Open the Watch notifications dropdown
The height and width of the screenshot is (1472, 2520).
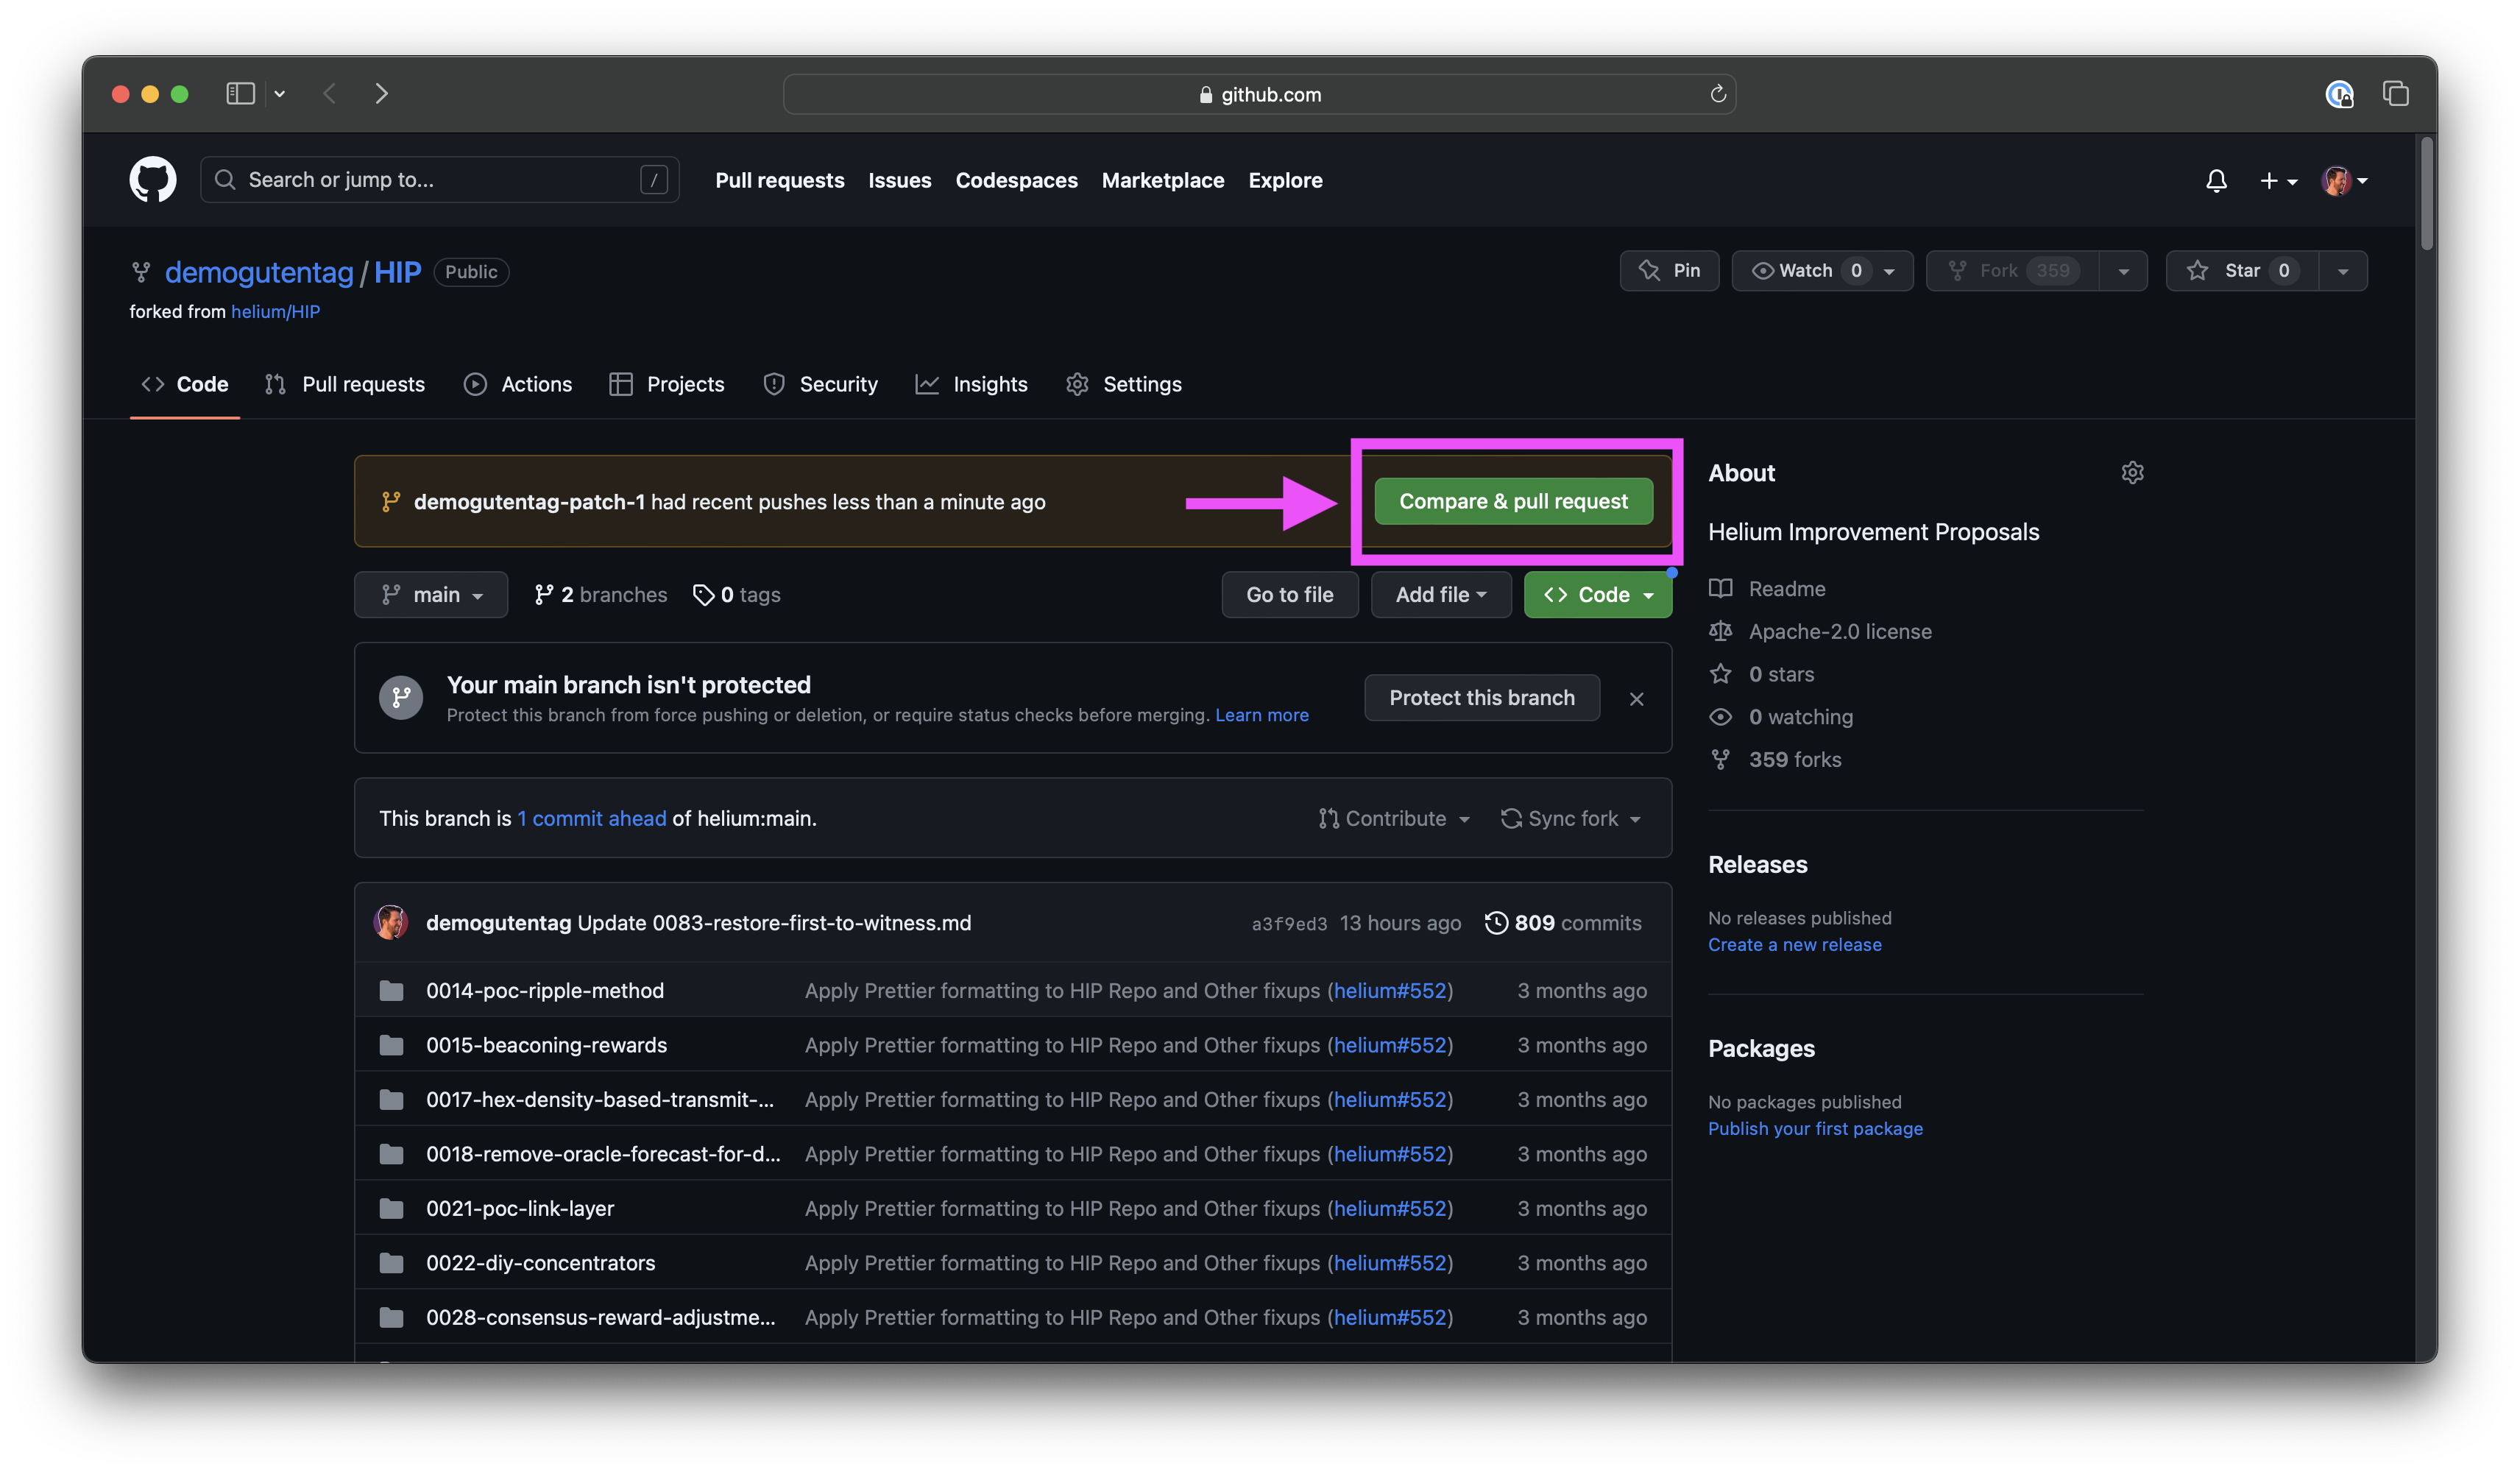tap(1822, 271)
